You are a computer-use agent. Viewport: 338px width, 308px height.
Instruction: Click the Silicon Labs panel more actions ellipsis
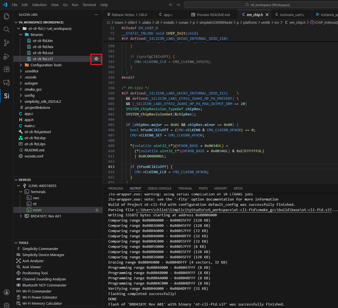[x=96, y=15]
